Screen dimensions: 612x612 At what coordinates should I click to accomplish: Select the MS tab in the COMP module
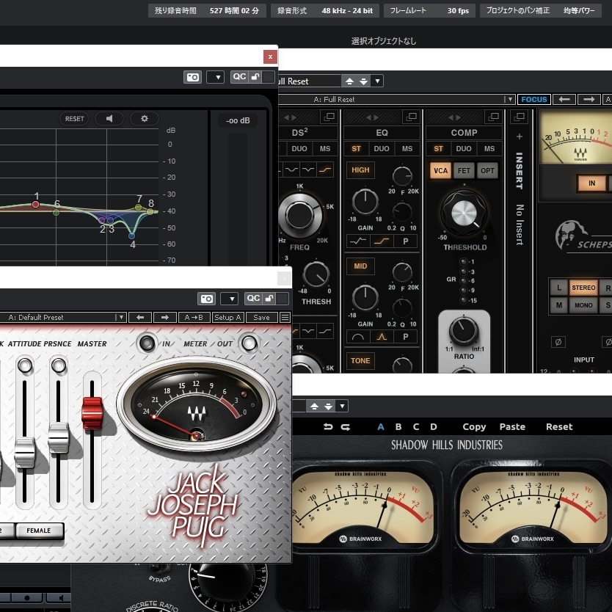tap(489, 149)
